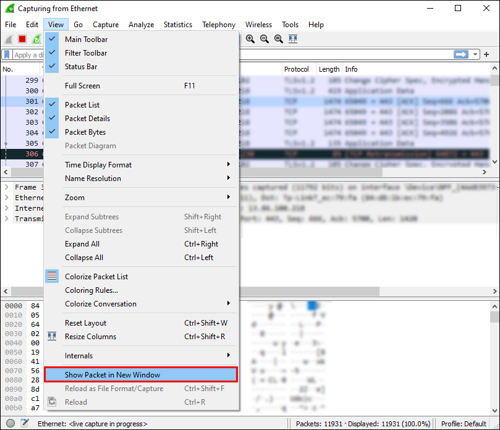This screenshot has width=500, height=430.
Task: Click the zoom in magnifier icon
Action: click(x=250, y=39)
